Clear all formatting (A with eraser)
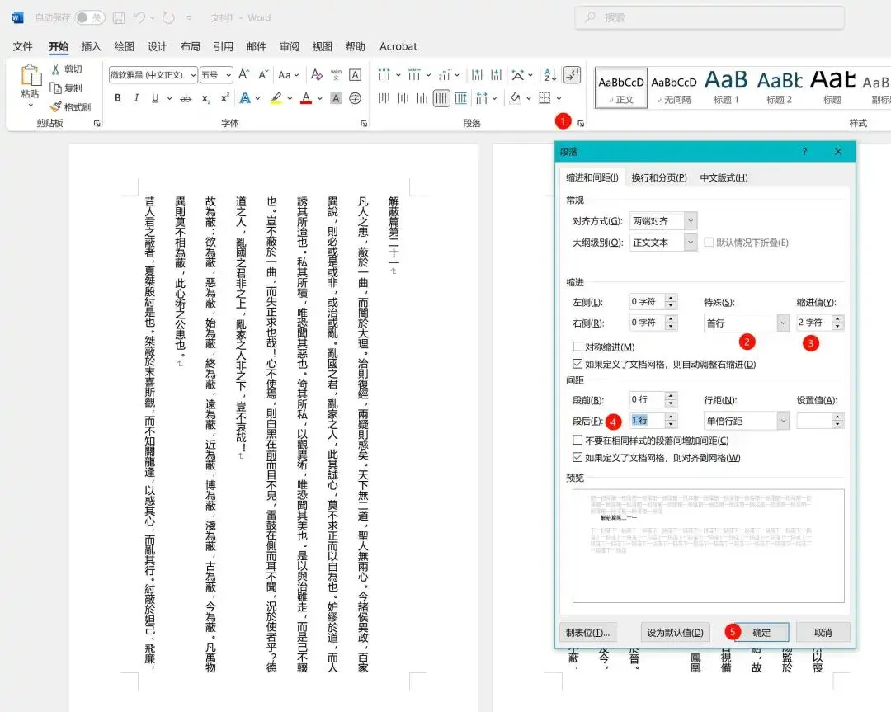The image size is (891, 712). click(x=317, y=74)
